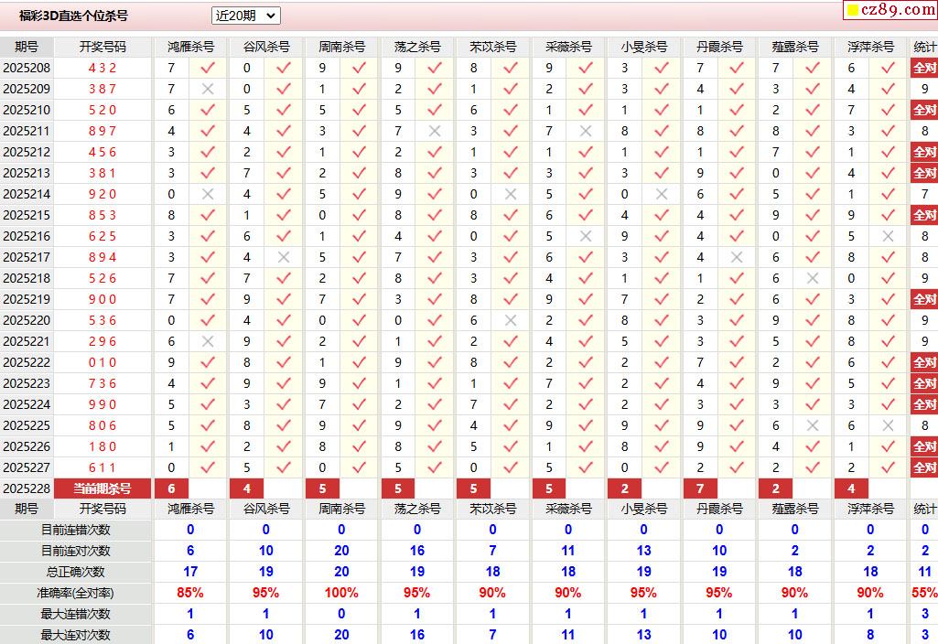This screenshot has height=644, width=938.
Task: Click the 最大连错次数 row label
Action: click(75, 614)
